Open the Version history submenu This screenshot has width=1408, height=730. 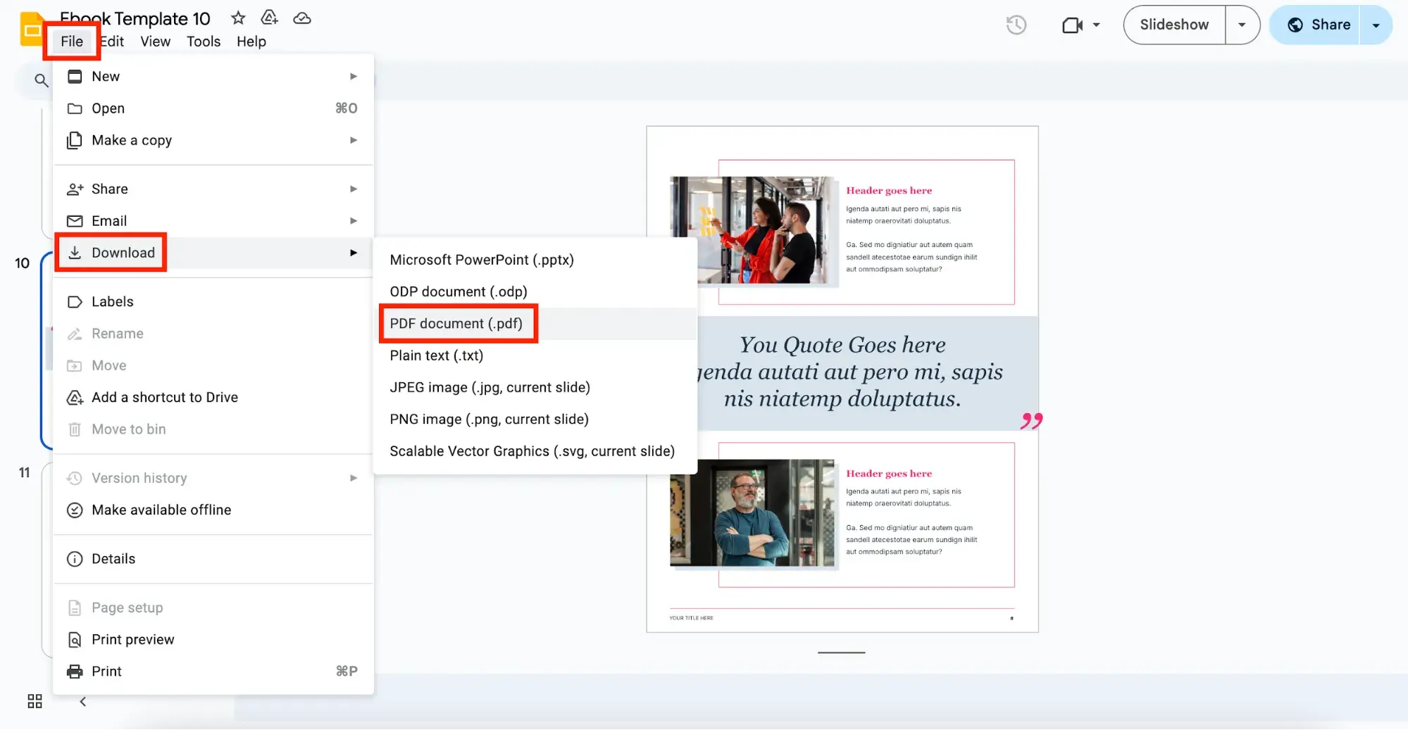(213, 478)
